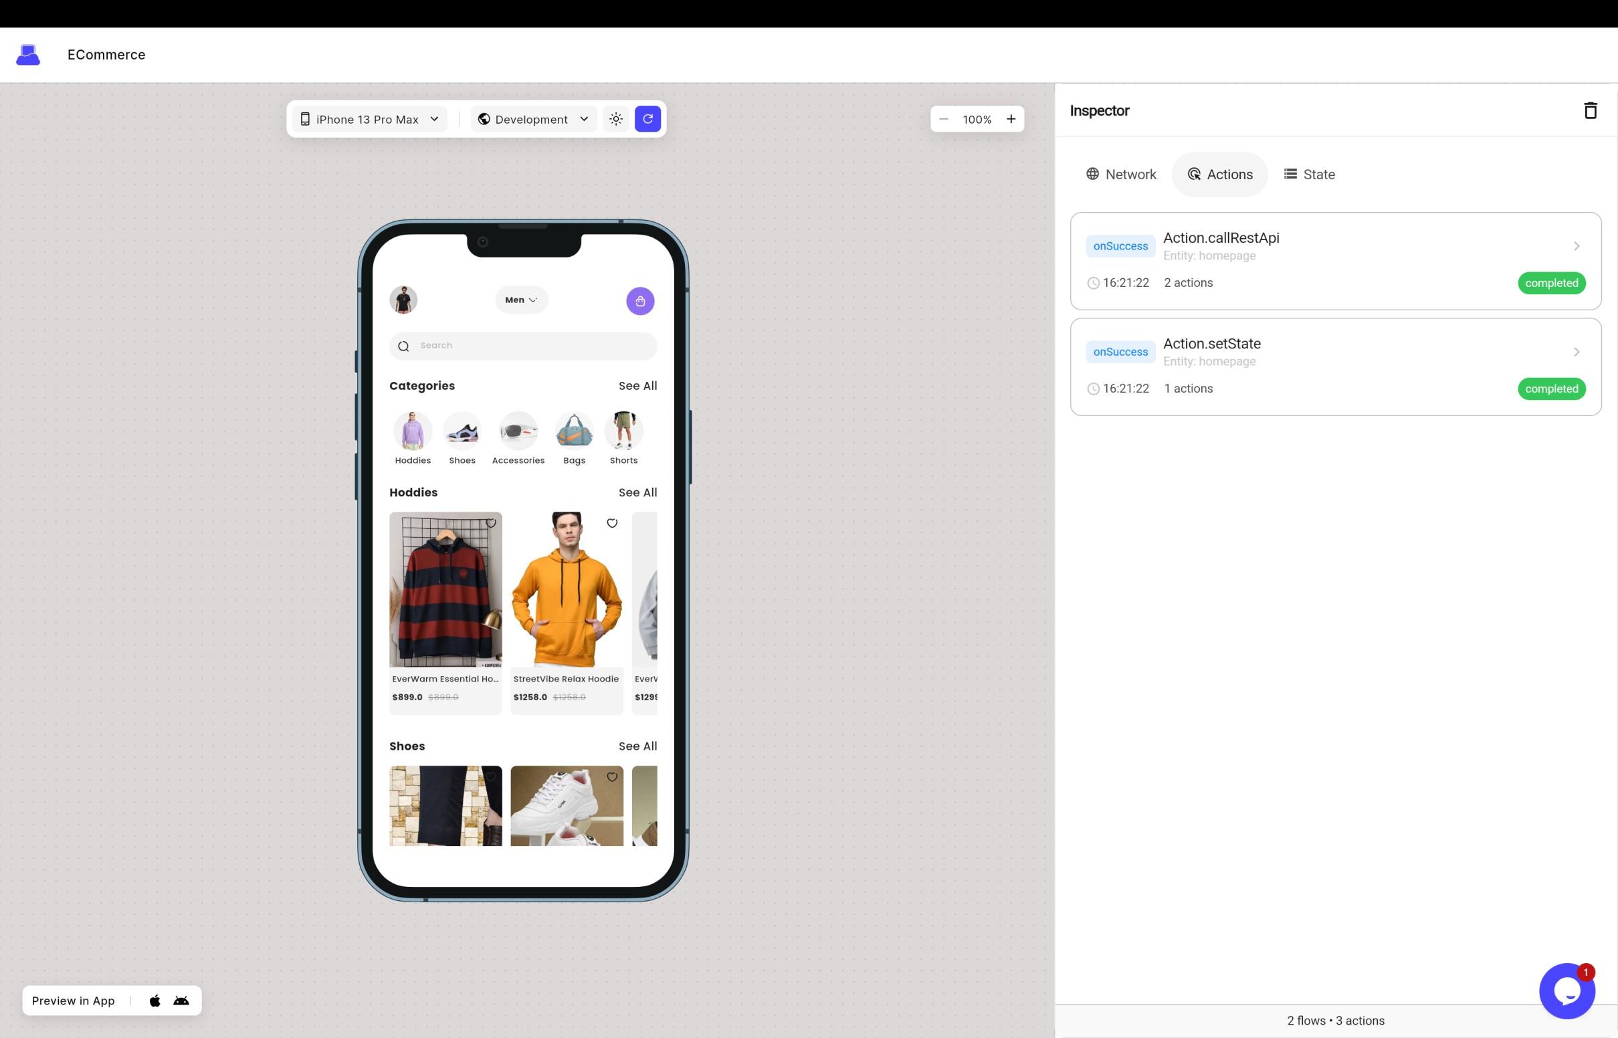Click the Apple preview icon
This screenshot has height=1038, width=1618.
155,1001
